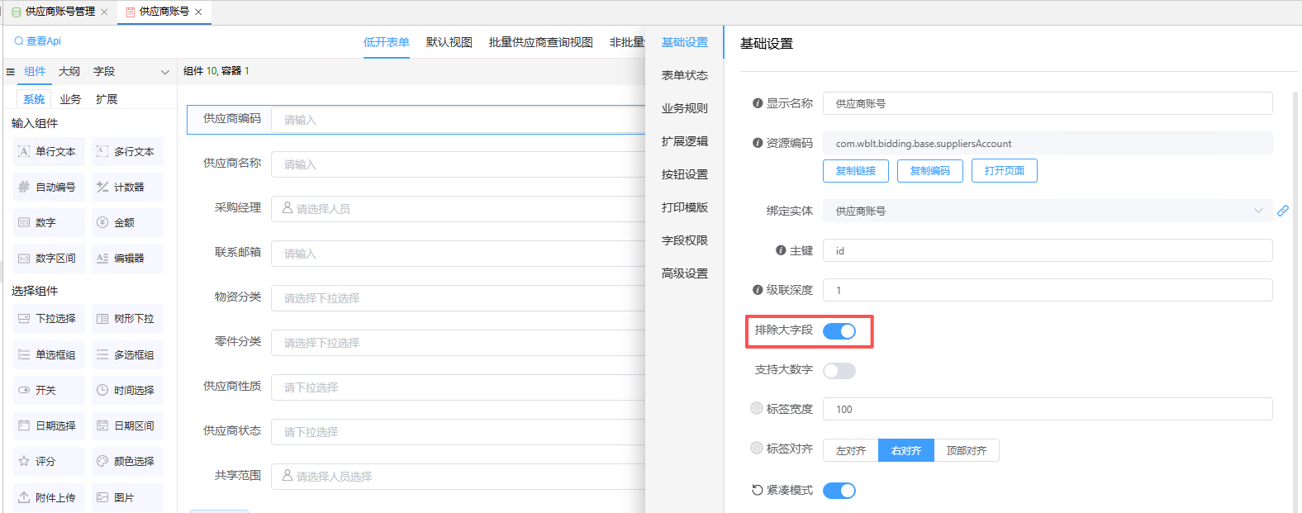
Task: Add the 时间选择 component
Action: pos(127,391)
